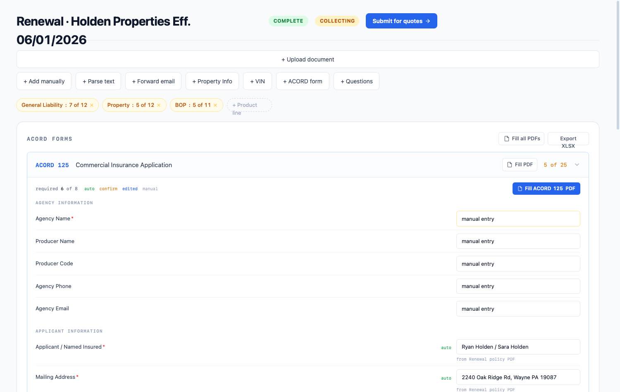
Task: Remove the BOP product line chip
Action: (x=215, y=105)
